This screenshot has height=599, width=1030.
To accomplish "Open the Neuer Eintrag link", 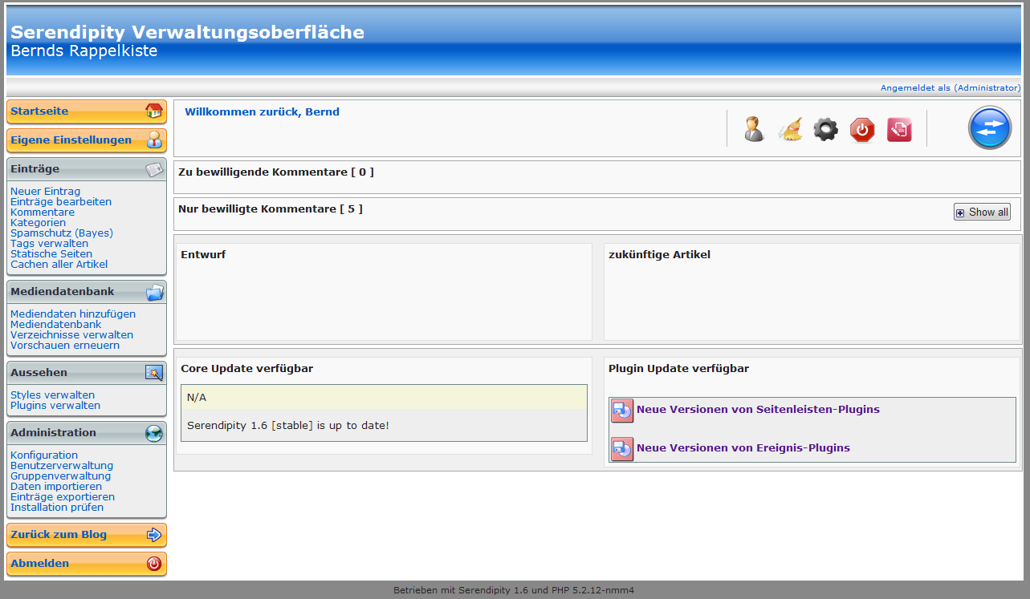I will (x=45, y=192).
